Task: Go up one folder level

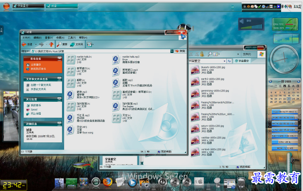Action: (51, 44)
